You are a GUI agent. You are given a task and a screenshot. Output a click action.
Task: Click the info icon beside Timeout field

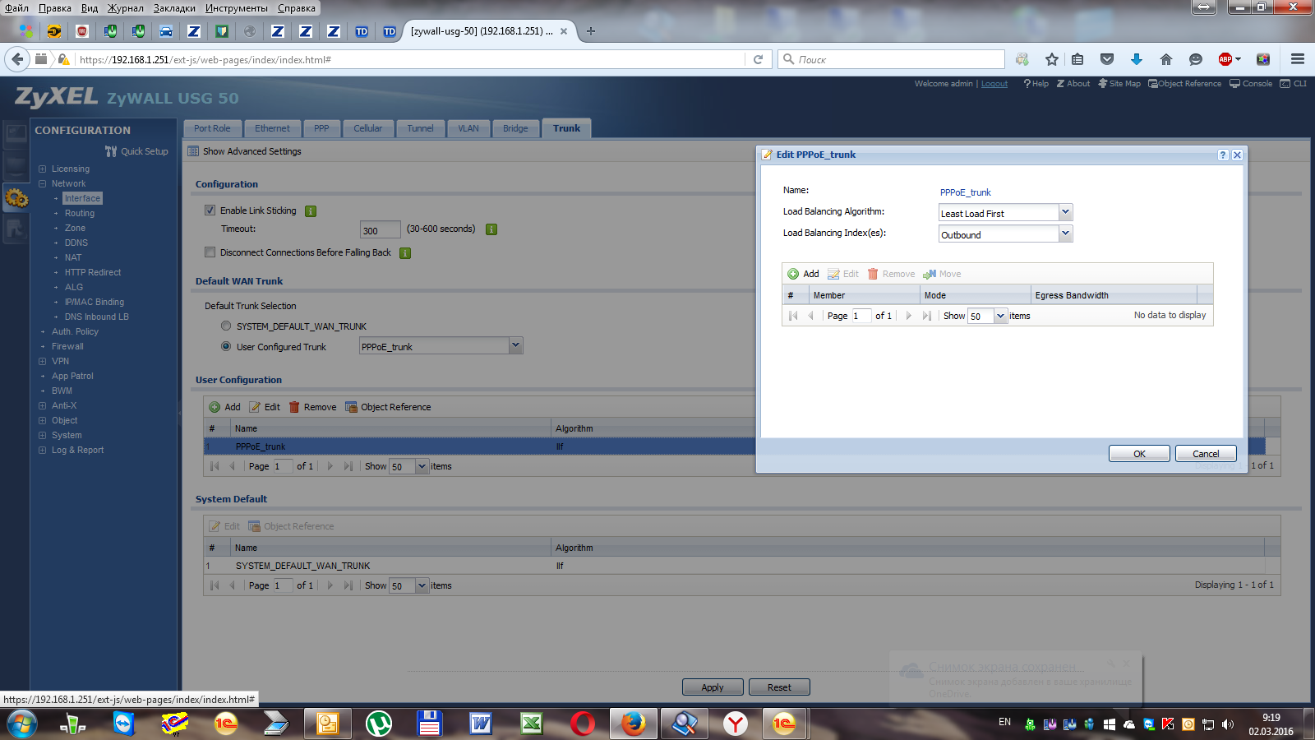491,229
